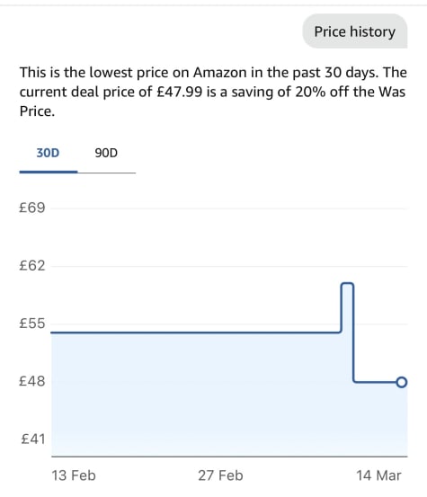Viewport: 427px width, 497px height.
Task: Click the £48 axis label
Action: [32, 381]
